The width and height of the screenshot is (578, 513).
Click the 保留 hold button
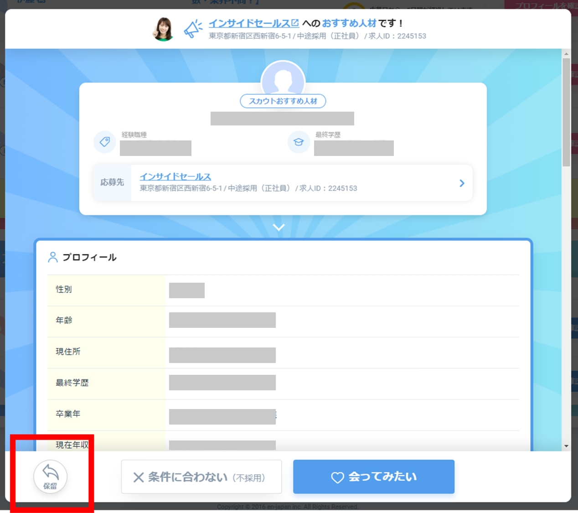[50, 477]
